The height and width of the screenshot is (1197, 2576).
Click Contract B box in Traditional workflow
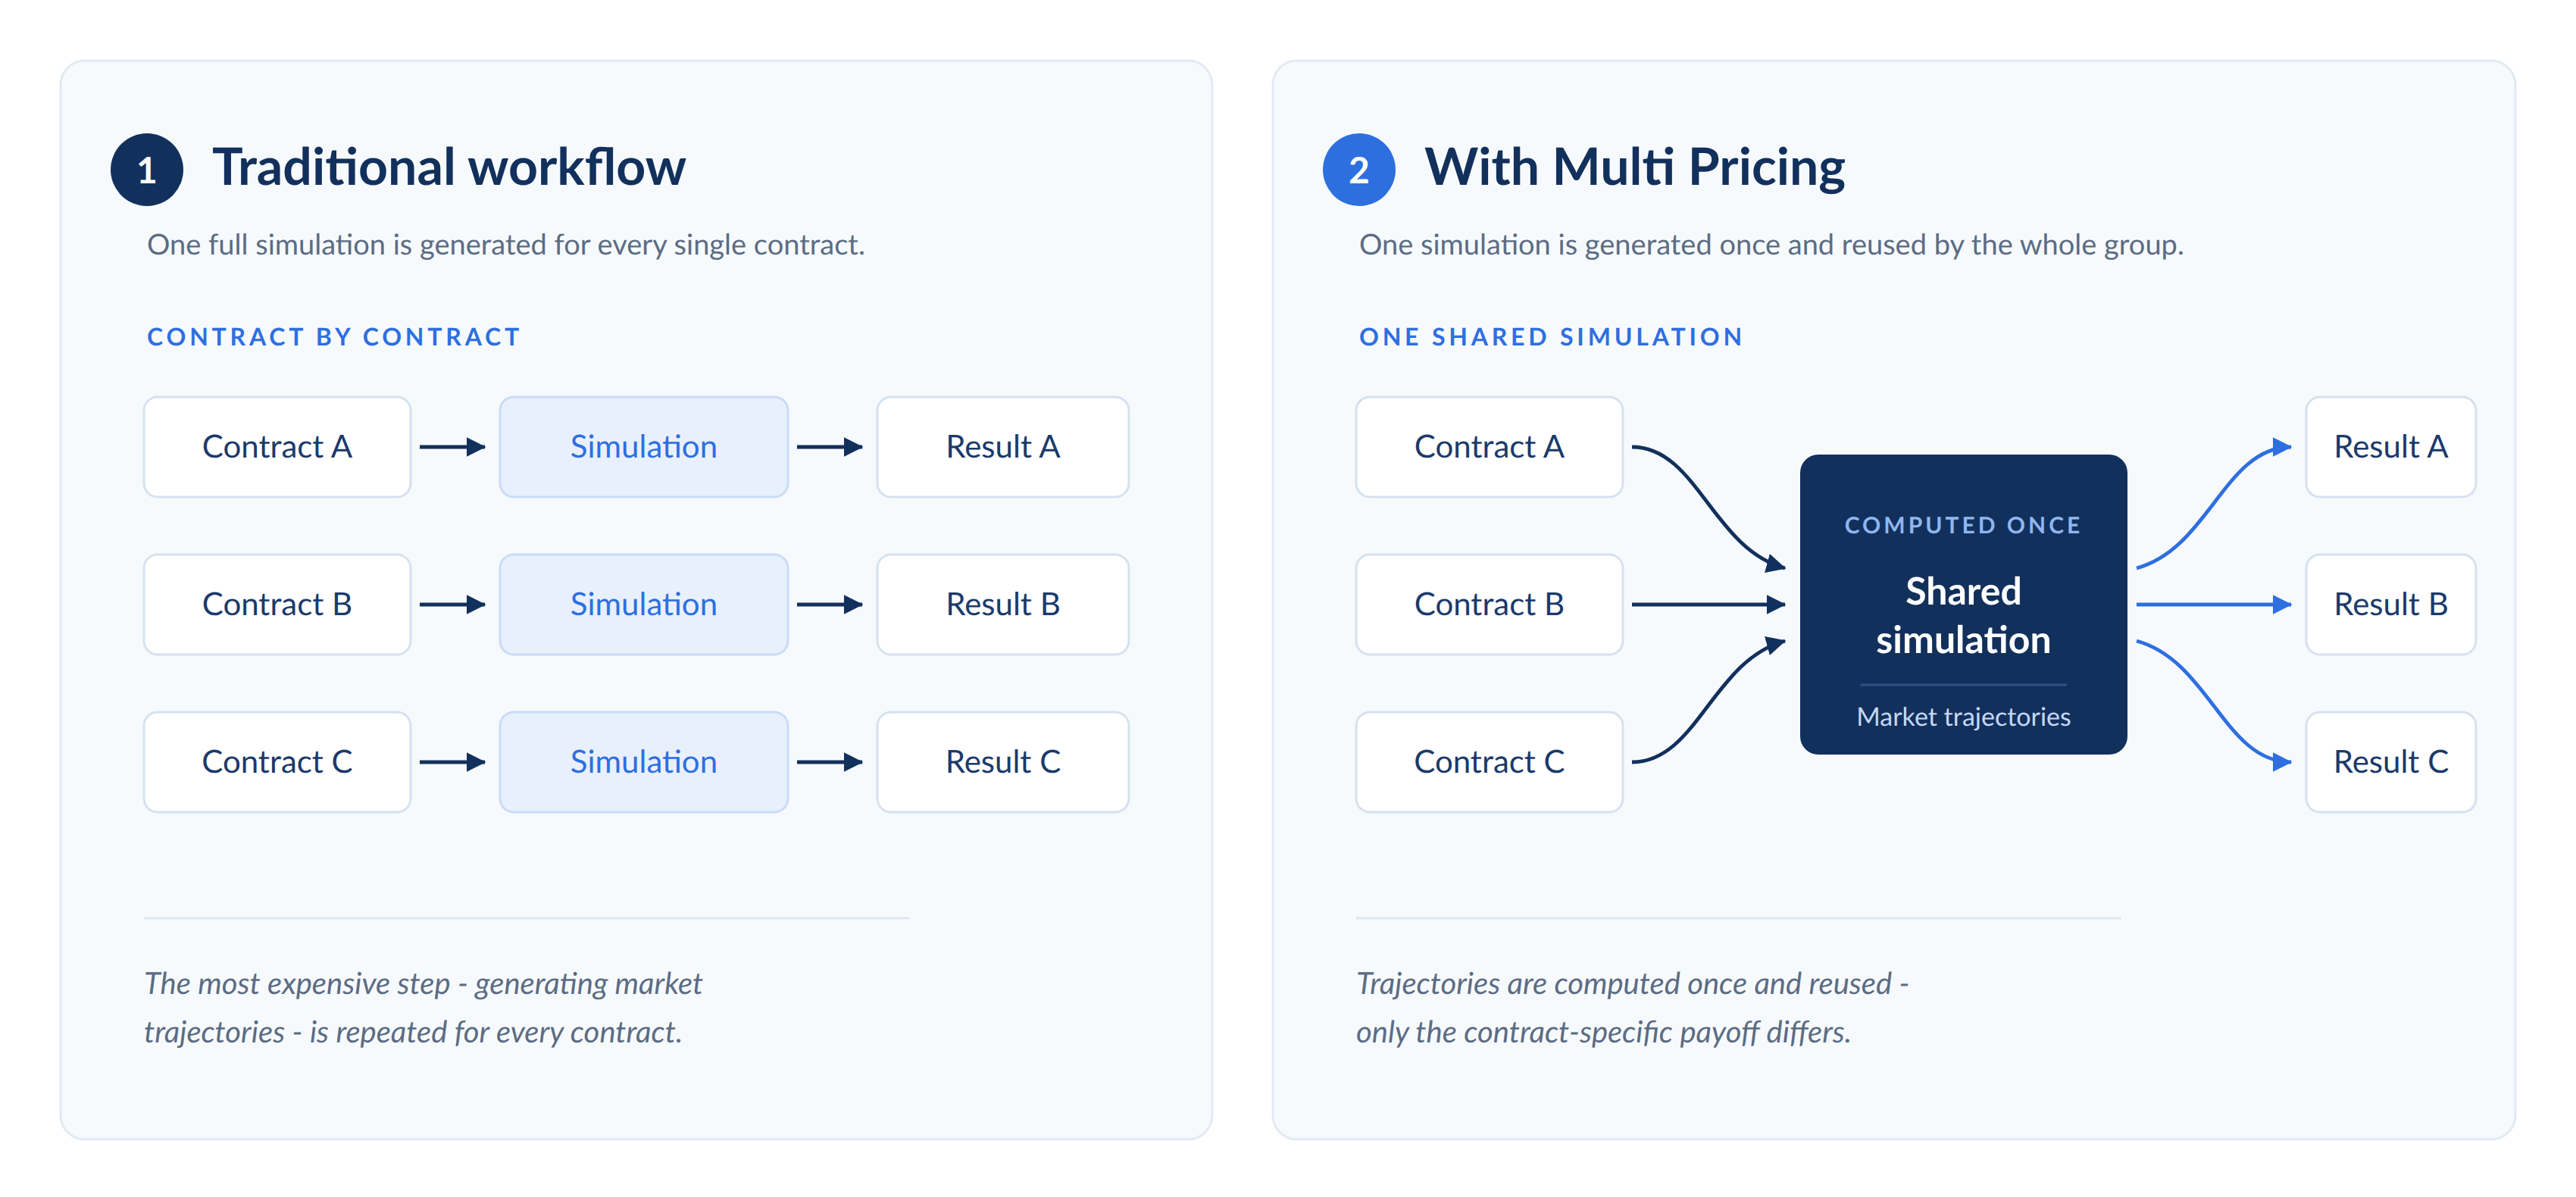tap(277, 604)
